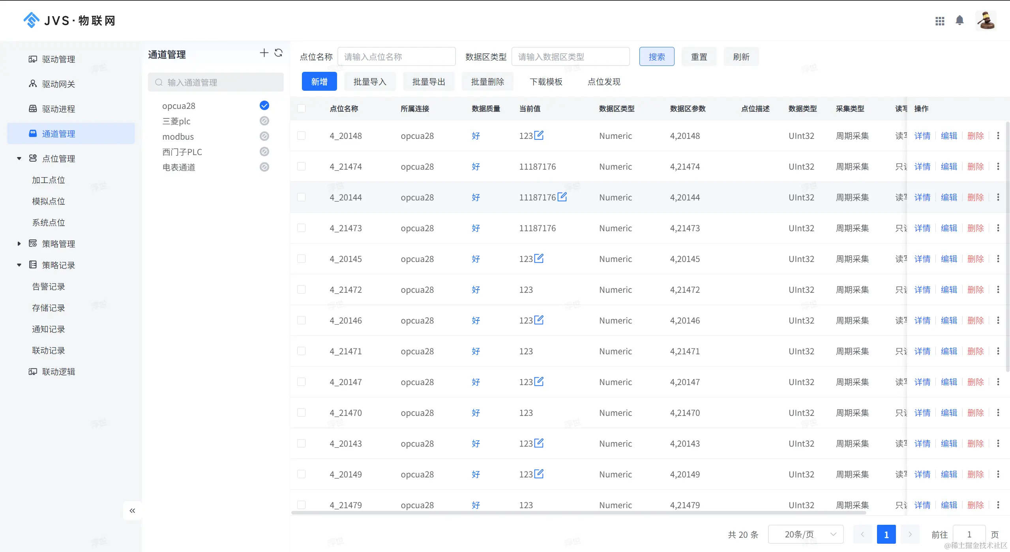Refresh the channel management list icon

tap(278, 53)
